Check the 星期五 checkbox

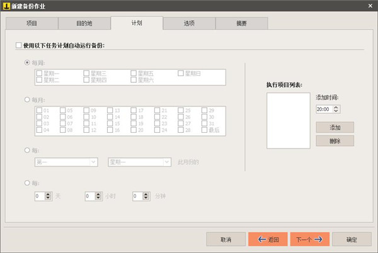click(x=134, y=74)
